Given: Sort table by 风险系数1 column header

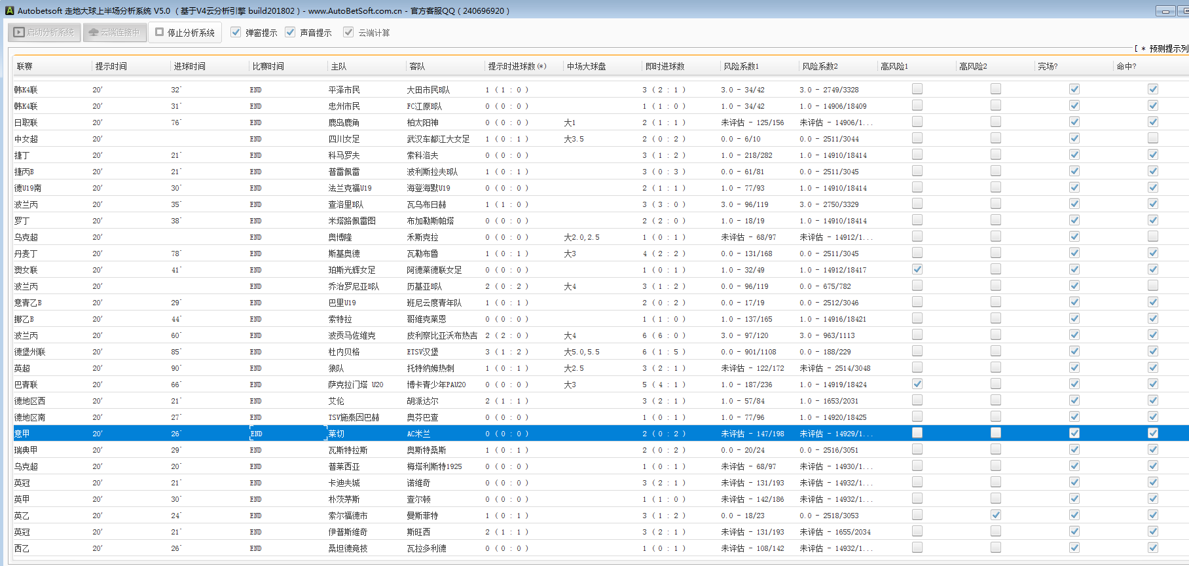Looking at the screenshot, I should pyautogui.click(x=741, y=66).
